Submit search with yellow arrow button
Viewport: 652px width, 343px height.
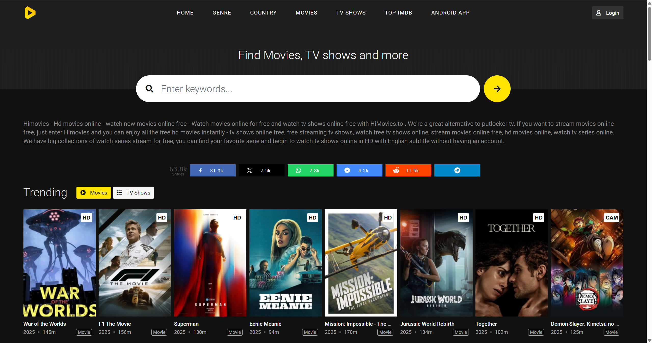[x=497, y=89]
